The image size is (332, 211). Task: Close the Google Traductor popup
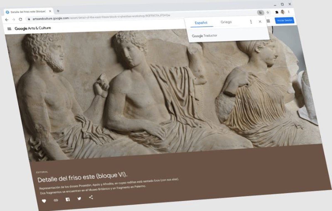point(260,22)
